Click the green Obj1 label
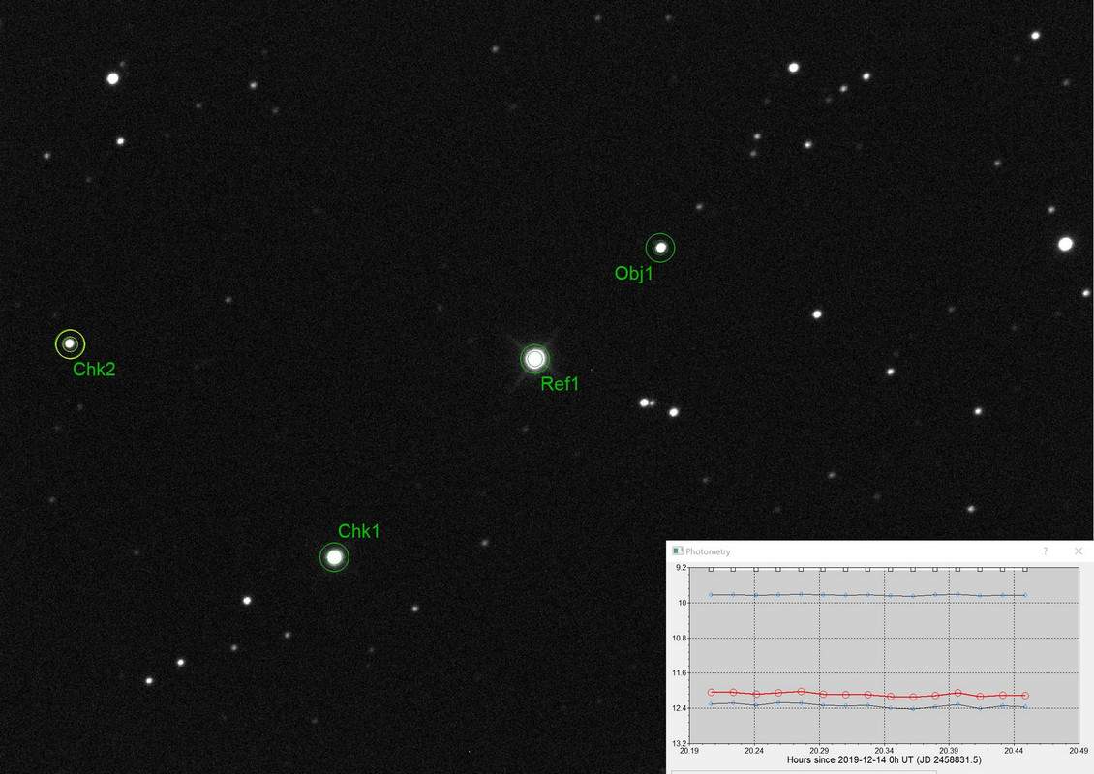This screenshot has width=1094, height=774. [633, 274]
